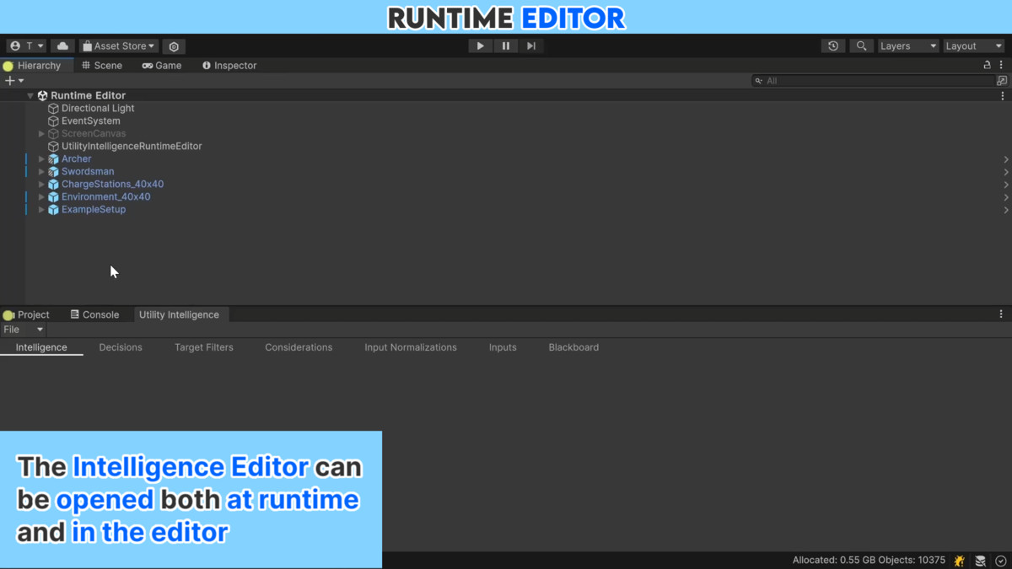Pause play mode with Pause button

pyautogui.click(x=505, y=46)
